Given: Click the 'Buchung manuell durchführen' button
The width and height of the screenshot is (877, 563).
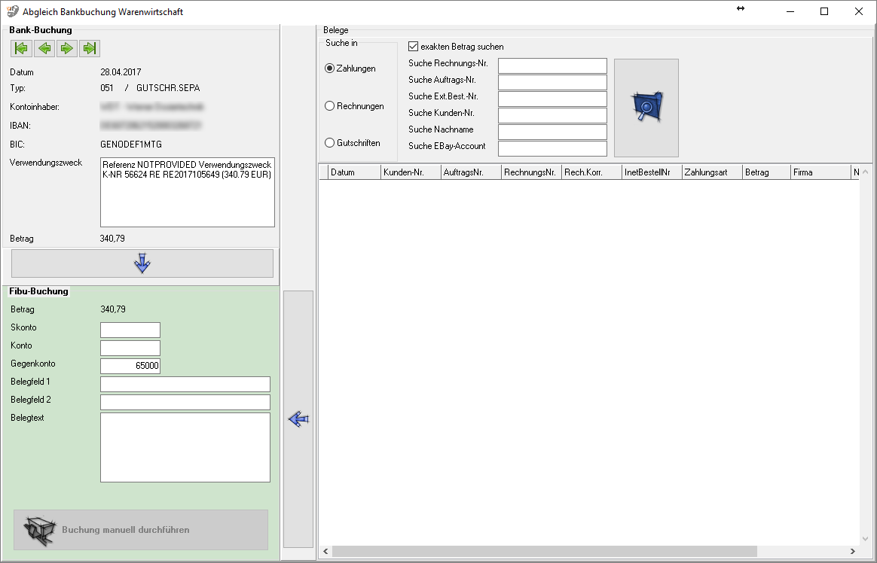Looking at the screenshot, I should tap(141, 530).
